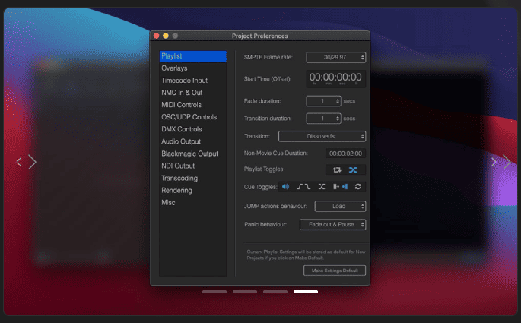Screen dimensions: 521x323
Task: Open the Transition Dissolve.fs dropdown
Action: [x=322, y=136]
